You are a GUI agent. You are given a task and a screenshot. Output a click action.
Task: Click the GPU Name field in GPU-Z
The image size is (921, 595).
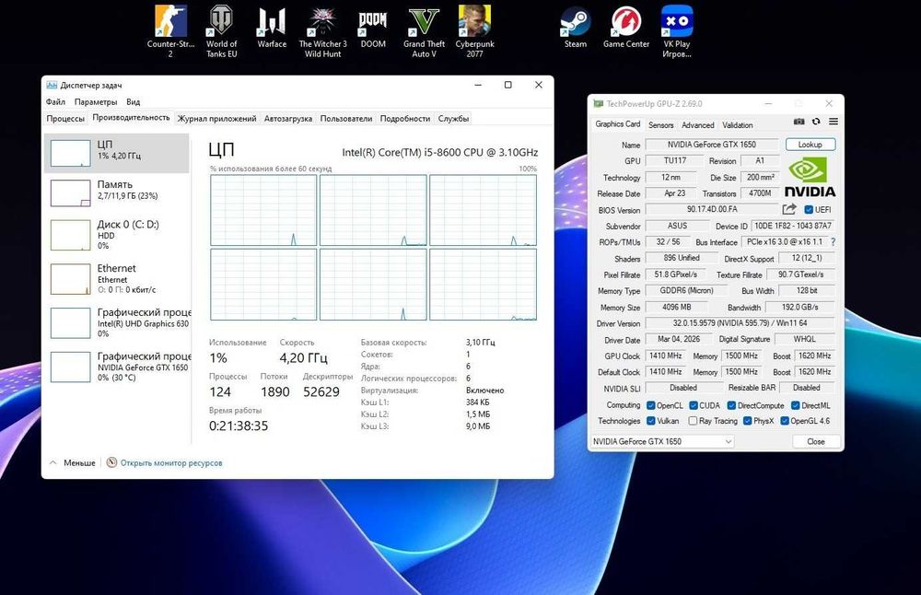712,145
